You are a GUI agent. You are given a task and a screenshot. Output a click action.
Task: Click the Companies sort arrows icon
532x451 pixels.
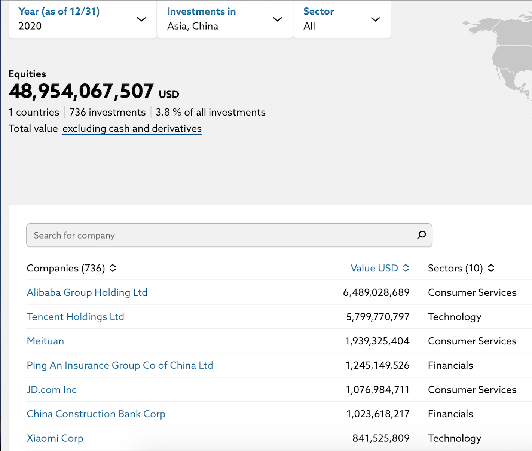click(113, 268)
